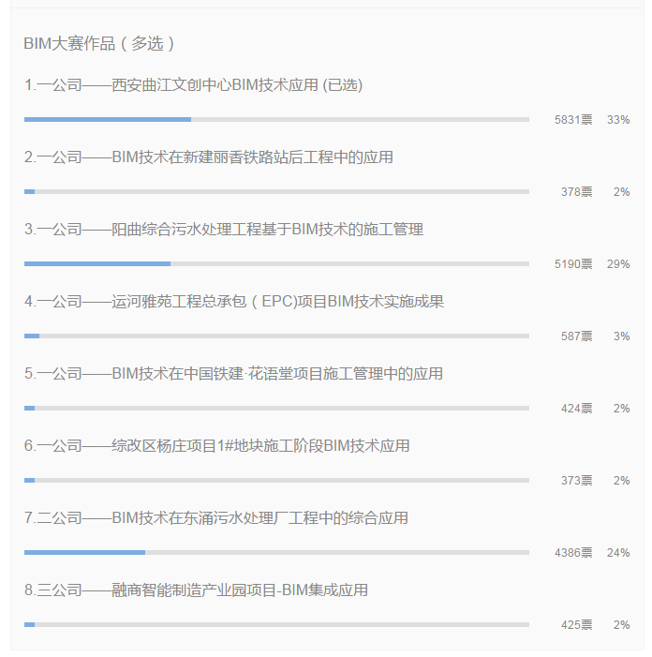Viewport: 652px width, 657px height.
Task: Click the BIM大赛作品（多选）heading
Action: tap(98, 43)
